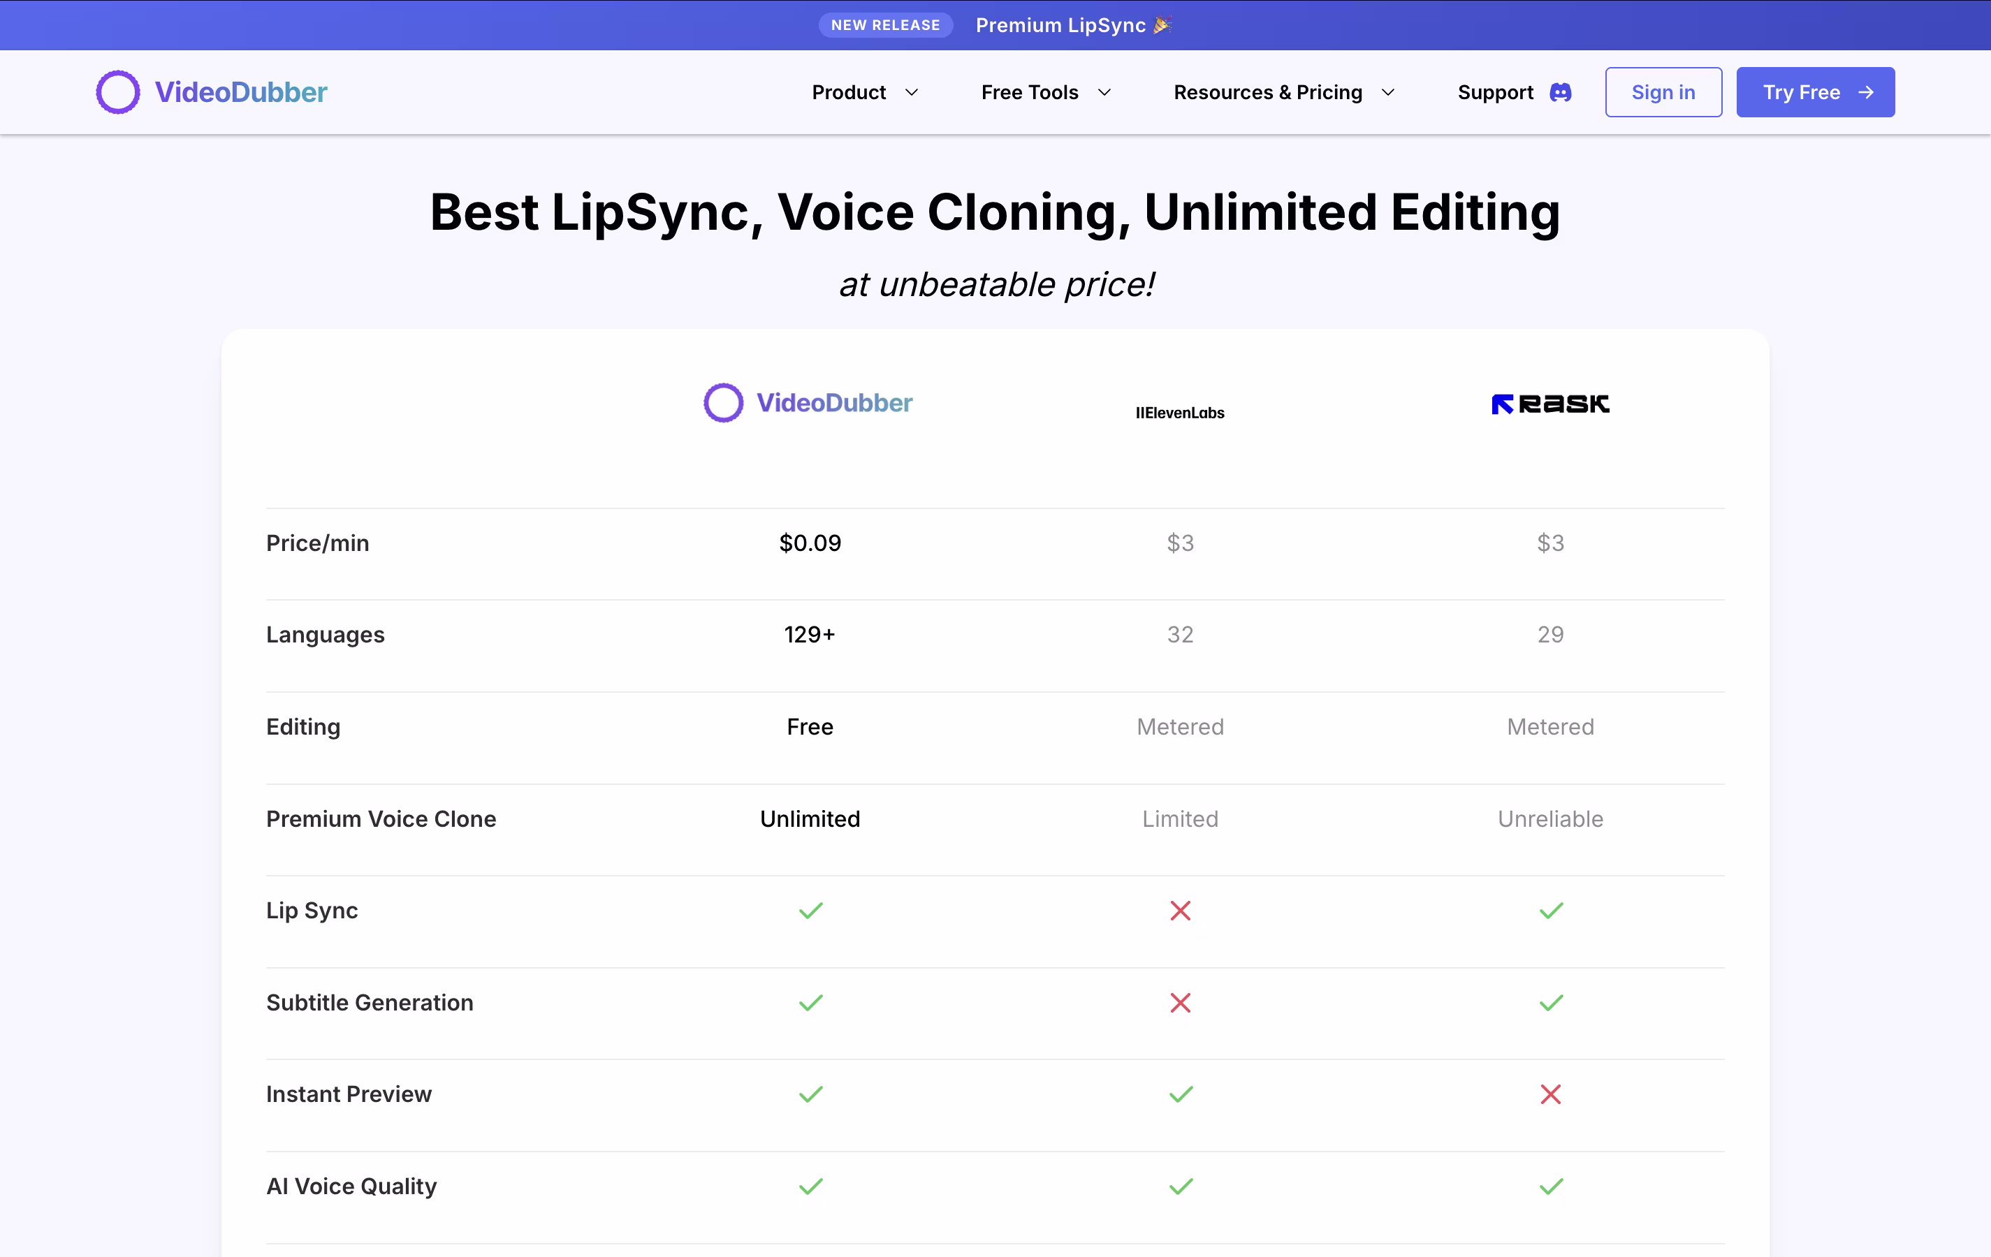
Task: Click the party popper emoji in banner
Action: pyautogui.click(x=1162, y=25)
